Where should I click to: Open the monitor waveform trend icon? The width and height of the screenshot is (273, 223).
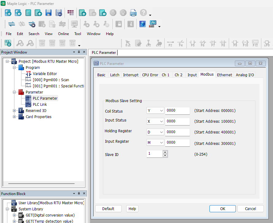tap(153, 24)
